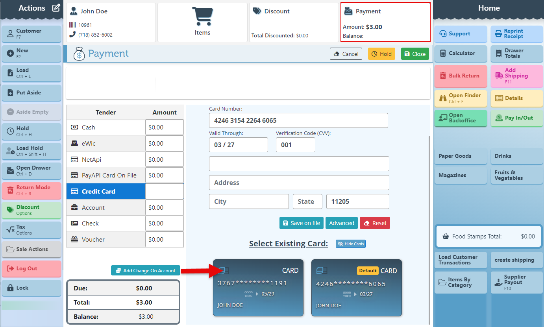
Task: Click the shopping cart Items icon
Action: coord(202,17)
